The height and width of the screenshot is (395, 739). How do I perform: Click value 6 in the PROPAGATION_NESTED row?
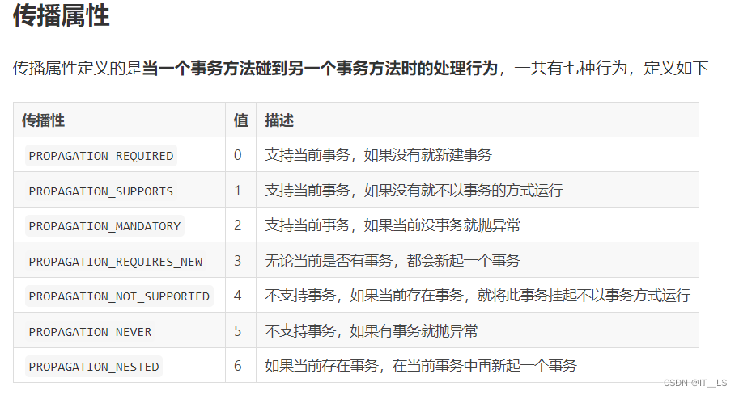point(237,366)
